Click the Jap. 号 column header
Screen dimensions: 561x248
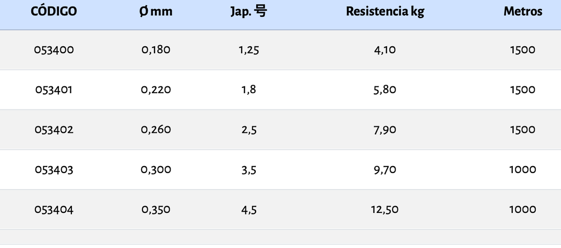249,12
